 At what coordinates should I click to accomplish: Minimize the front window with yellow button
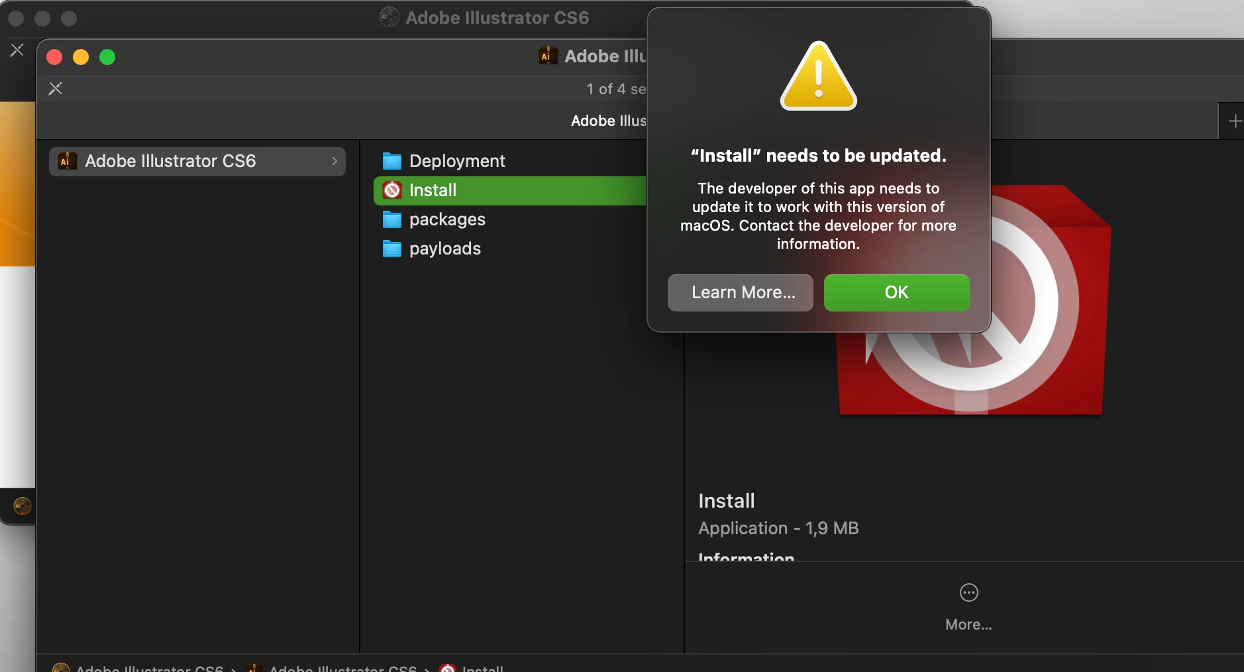81,58
